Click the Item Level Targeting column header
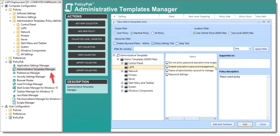This screenshot has height=136, width=280. pos(199,16)
